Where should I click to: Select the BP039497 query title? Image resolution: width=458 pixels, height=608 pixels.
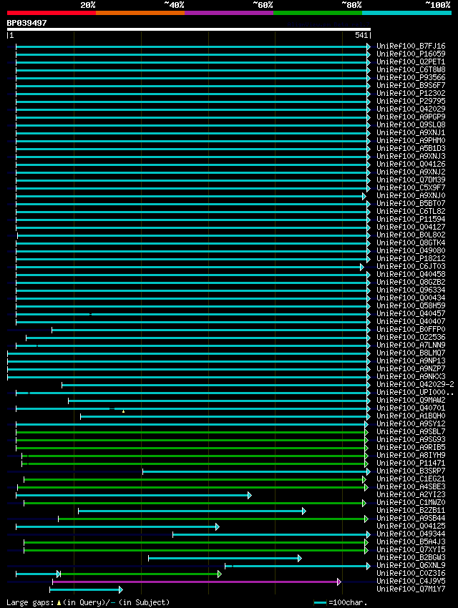tap(26, 23)
